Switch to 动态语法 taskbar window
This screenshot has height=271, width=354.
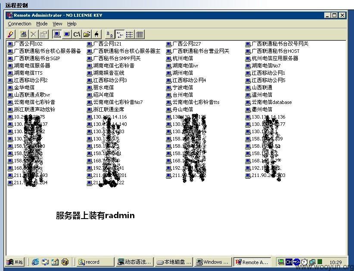134,262
